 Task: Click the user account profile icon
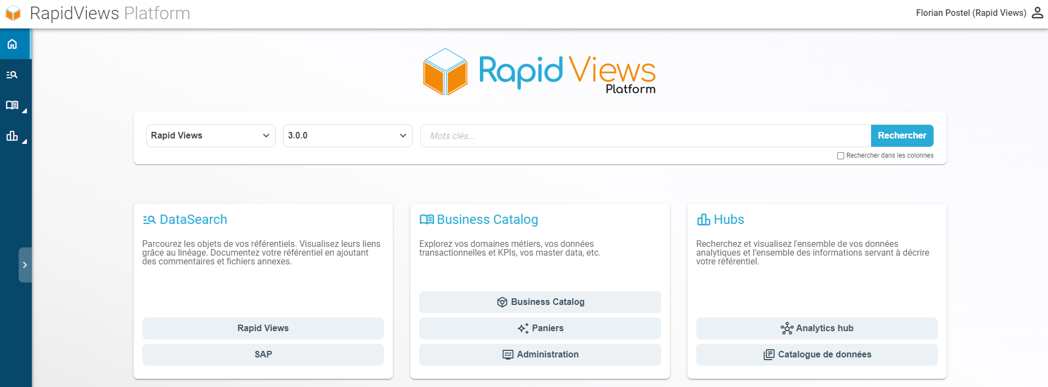tap(1038, 13)
